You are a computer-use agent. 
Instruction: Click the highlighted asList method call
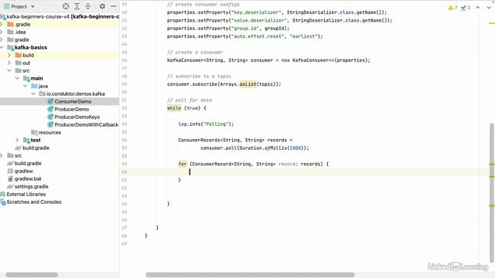coord(247,84)
